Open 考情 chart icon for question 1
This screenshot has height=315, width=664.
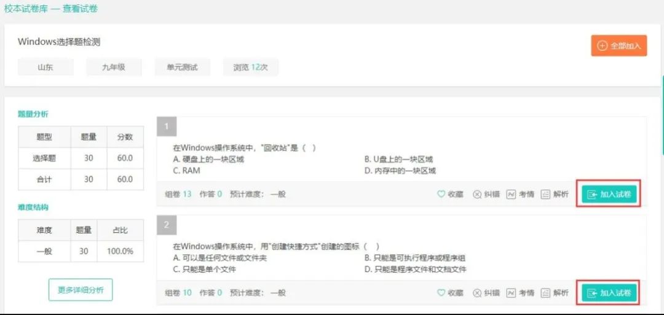click(x=511, y=194)
